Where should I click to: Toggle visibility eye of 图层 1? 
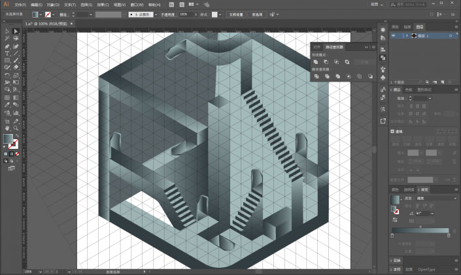tap(394, 35)
